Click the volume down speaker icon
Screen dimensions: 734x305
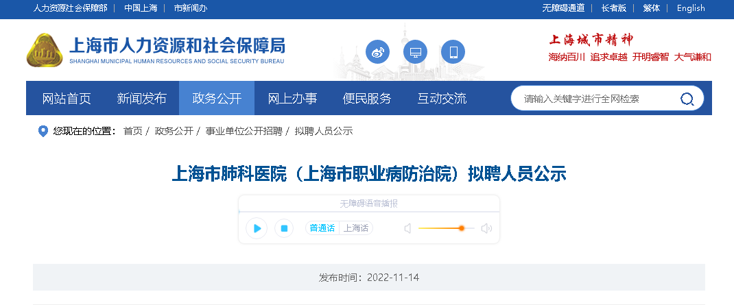point(407,228)
